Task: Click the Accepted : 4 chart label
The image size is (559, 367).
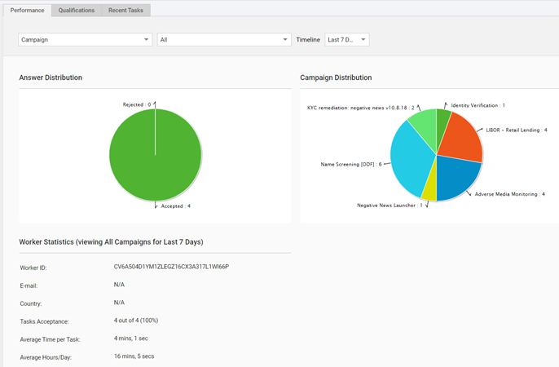Action: [x=176, y=206]
